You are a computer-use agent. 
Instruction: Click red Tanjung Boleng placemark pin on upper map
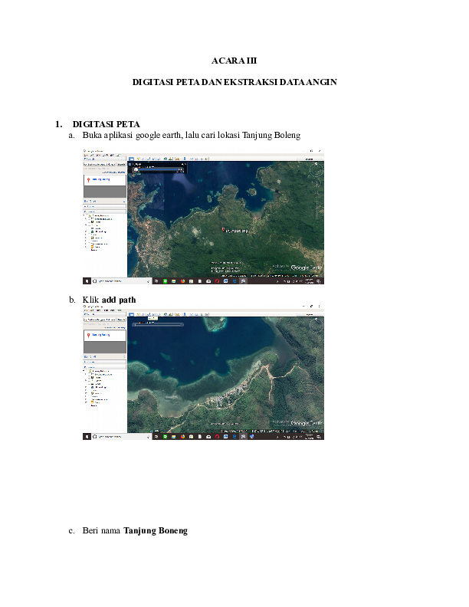(x=222, y=229)
